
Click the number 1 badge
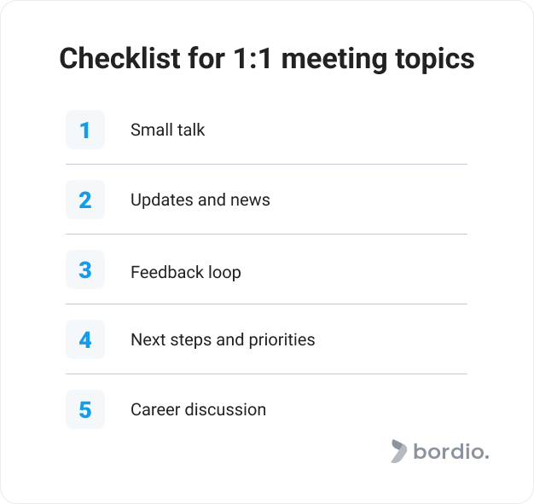(85, 130)
